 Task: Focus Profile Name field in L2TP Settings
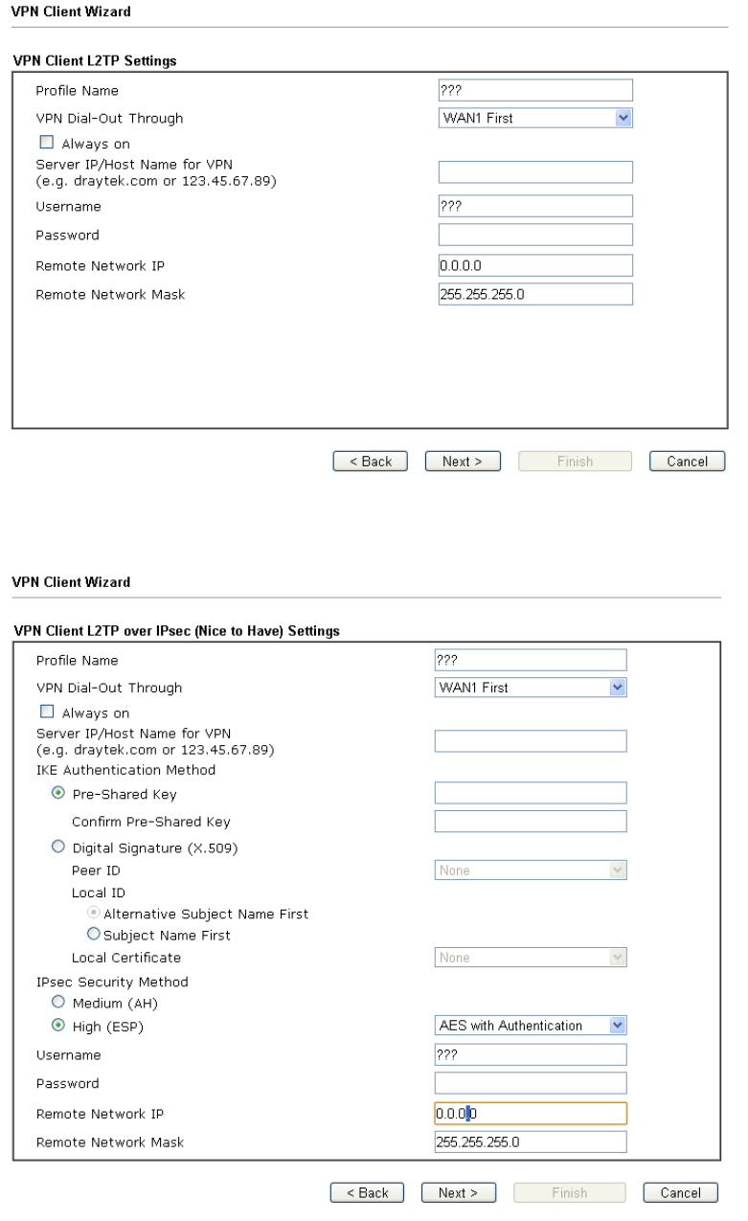pos(535,90)
